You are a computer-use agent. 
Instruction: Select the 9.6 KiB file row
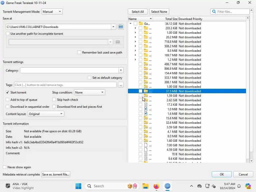[187, 158]
